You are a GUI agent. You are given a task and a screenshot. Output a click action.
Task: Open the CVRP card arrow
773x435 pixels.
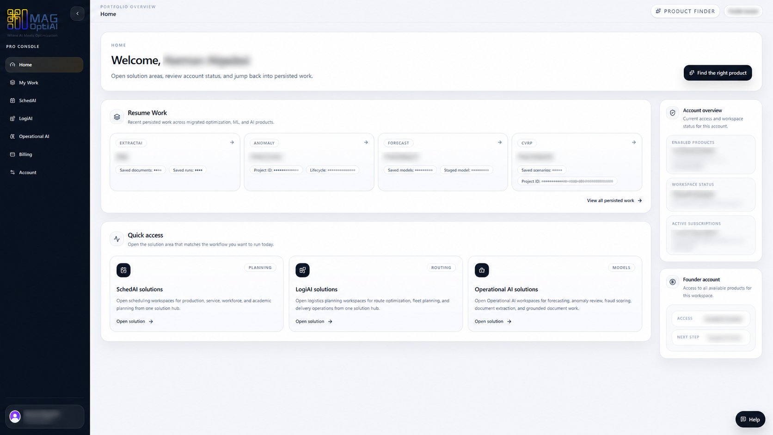point(634,142)
